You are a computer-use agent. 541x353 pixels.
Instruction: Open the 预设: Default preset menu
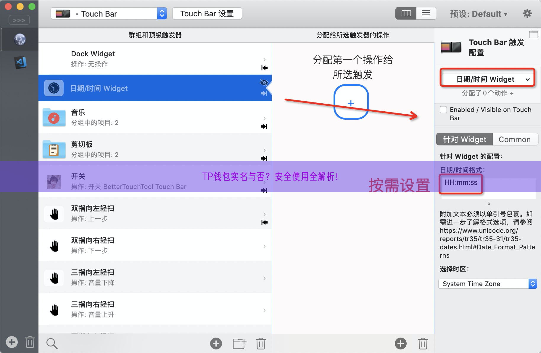click(478, 14)
